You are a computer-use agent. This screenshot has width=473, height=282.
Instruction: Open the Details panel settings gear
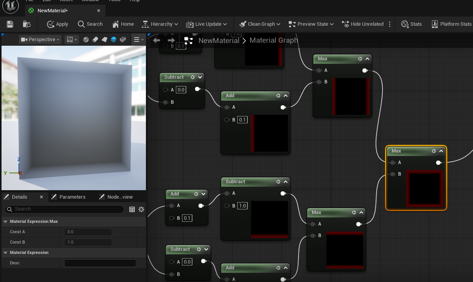(x=141, y=209)
